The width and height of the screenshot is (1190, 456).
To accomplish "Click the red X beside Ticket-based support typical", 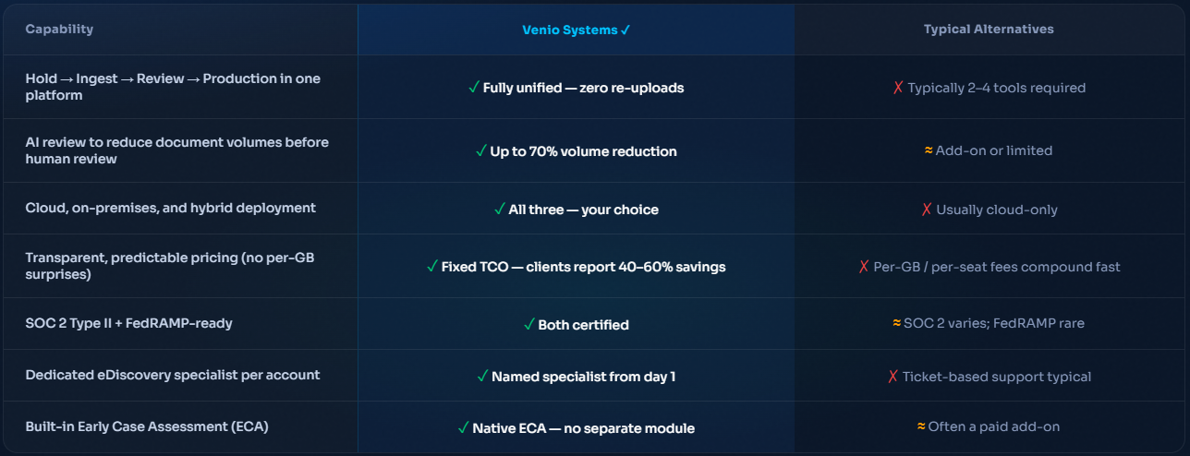I will pos(892,377).
